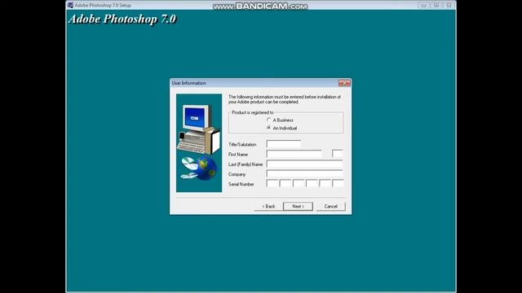Close the User Information dialog
Viewport: 522px width, 293px height.
344,83
